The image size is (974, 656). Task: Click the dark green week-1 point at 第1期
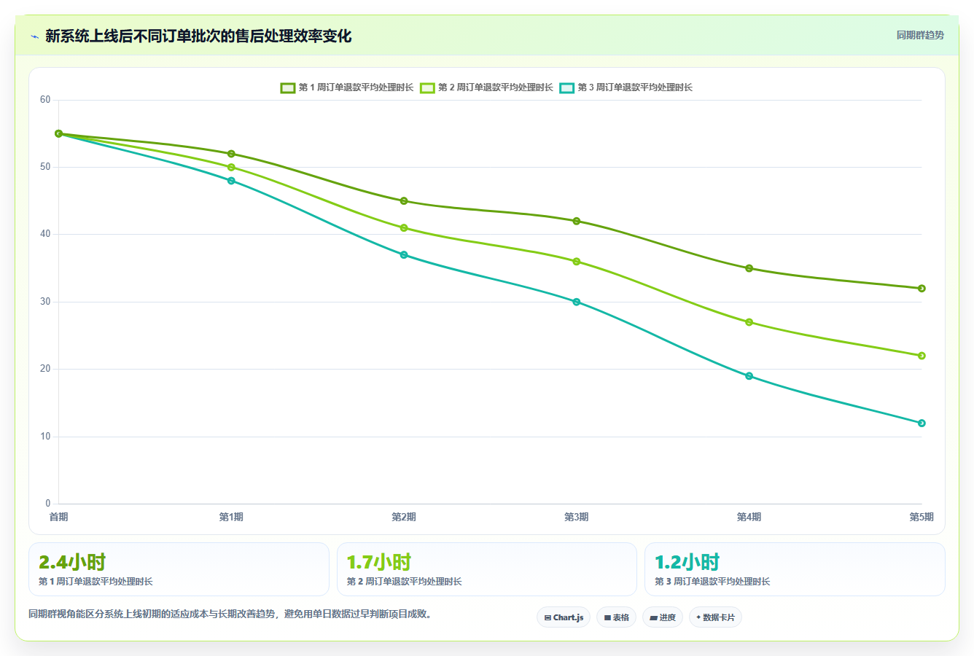click(x=231, y=154)
